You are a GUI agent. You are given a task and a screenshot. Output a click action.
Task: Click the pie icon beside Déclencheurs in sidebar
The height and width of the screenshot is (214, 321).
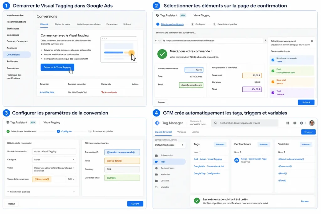[156, 168]
